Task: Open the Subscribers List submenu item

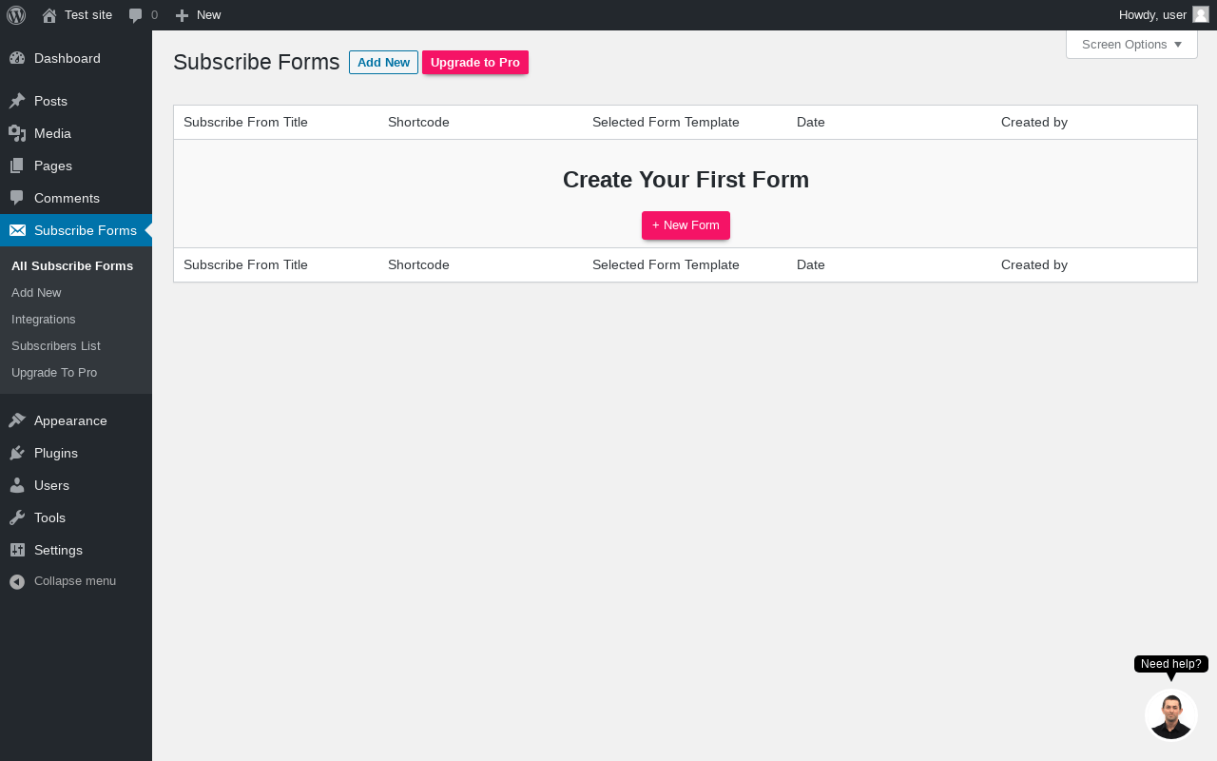Action: pyautogui.click(x=56, y=346)
